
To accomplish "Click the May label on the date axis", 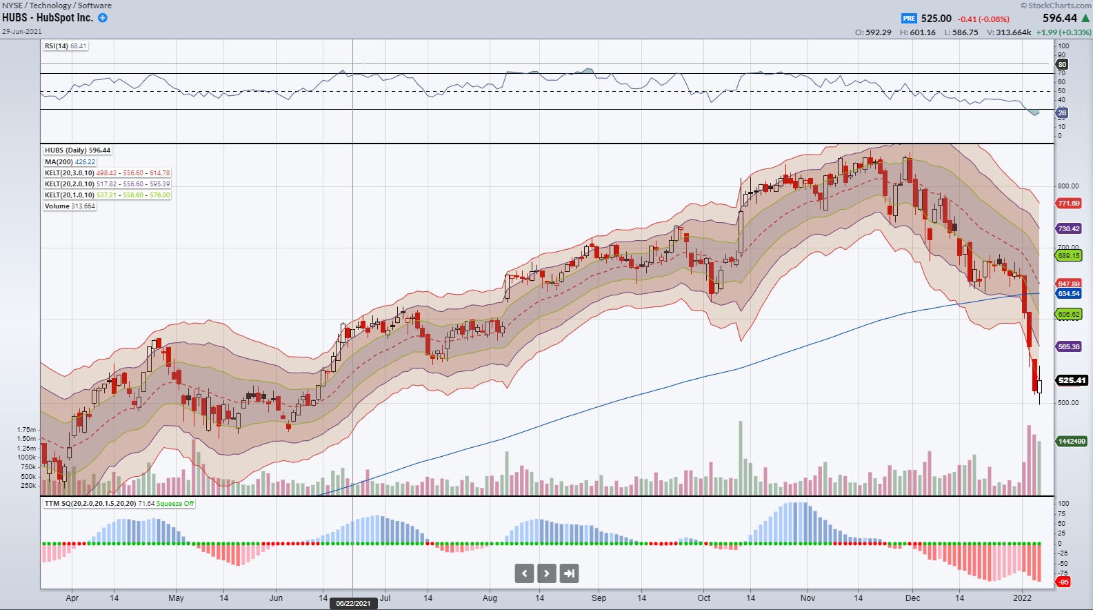I will click(176, 598).
